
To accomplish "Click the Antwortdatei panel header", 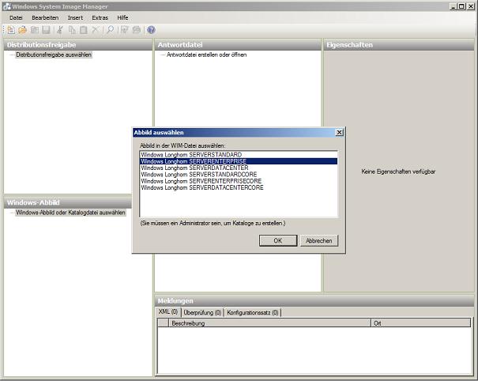I will [238, 45].
